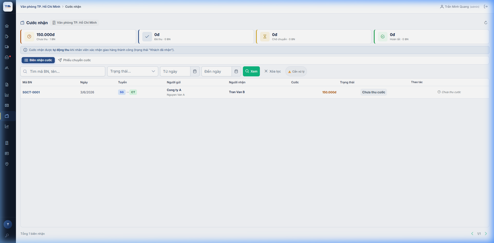Toggle the Cần xử lý filter

(x=296, y=71)
